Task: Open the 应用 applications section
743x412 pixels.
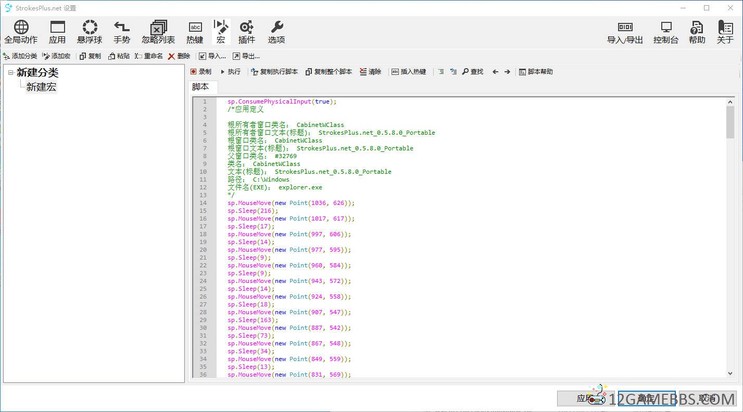Action: pos(57,32)
